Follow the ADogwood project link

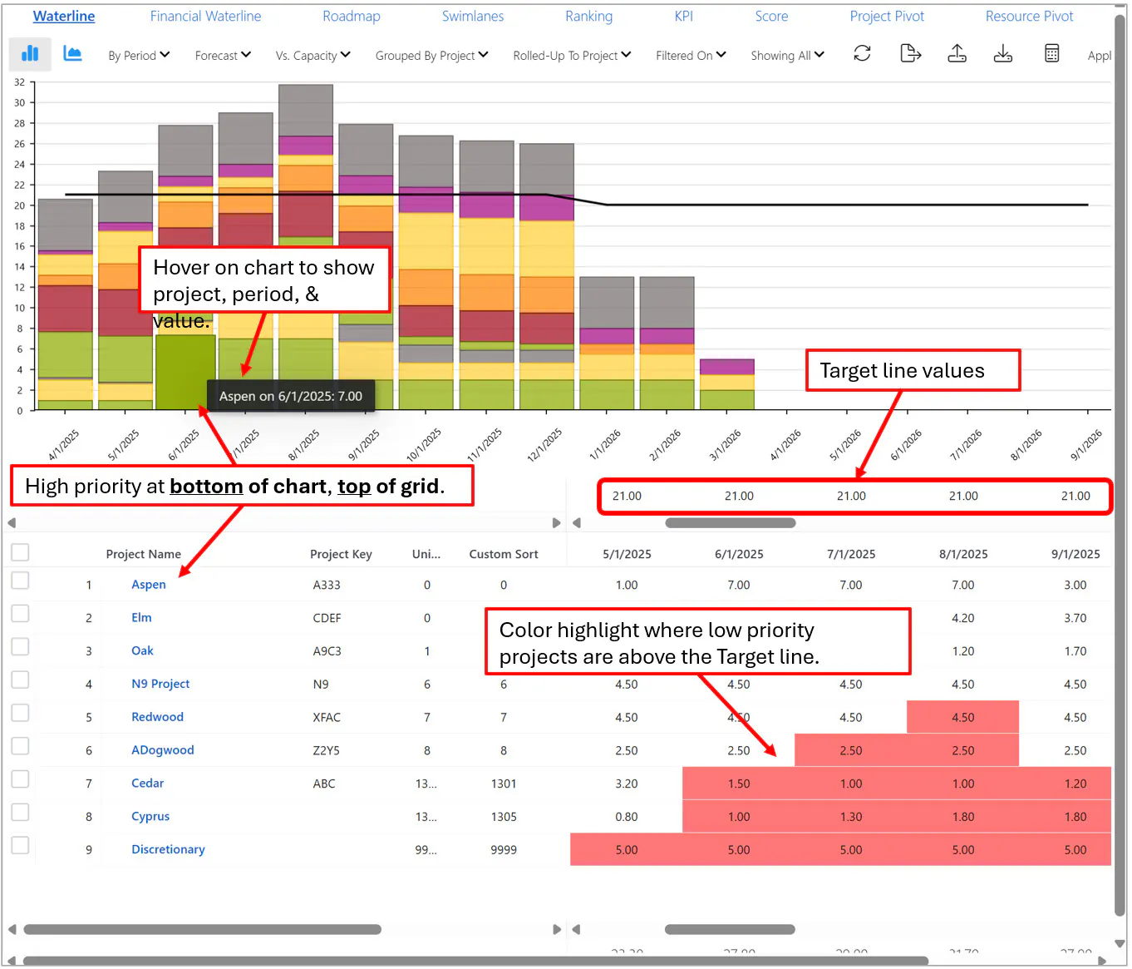[163, 750]
